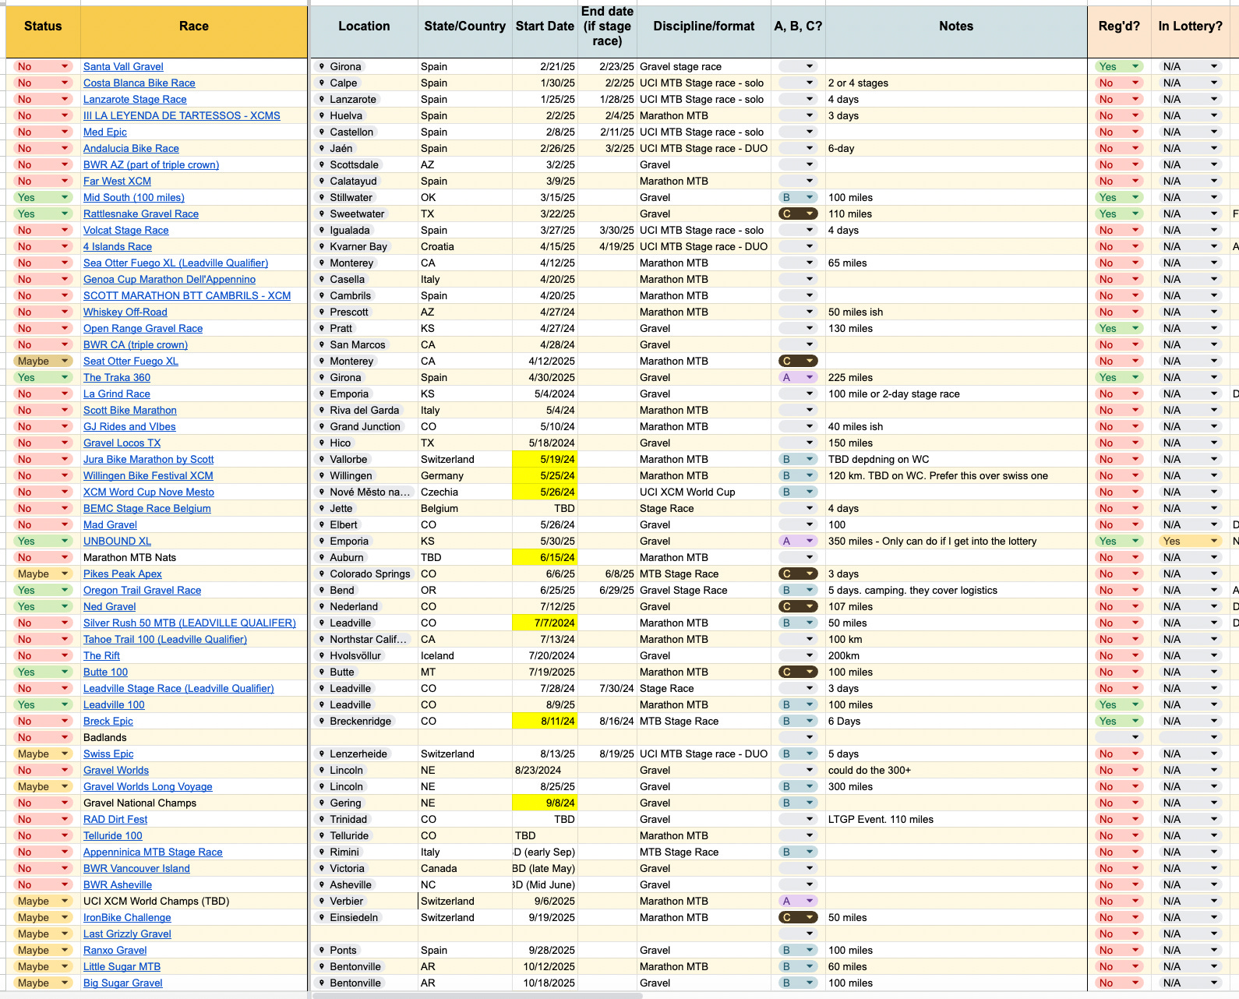Open the Santa Vall Gravel link
The height and width of the screenshot is (999, 1239).
[x=123, y=66]
